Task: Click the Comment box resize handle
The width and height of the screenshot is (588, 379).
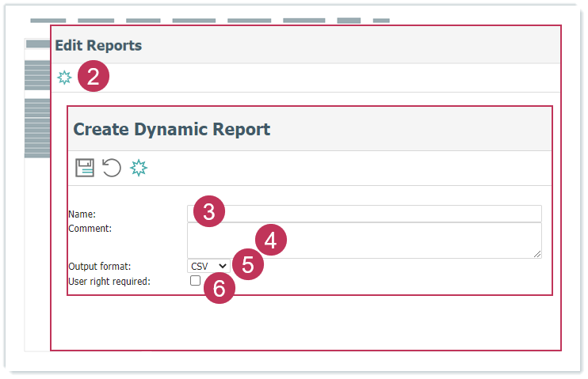Action: click(537, 253)
